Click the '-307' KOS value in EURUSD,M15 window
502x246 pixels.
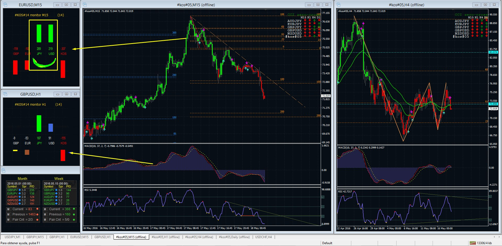tap(63, 49)
